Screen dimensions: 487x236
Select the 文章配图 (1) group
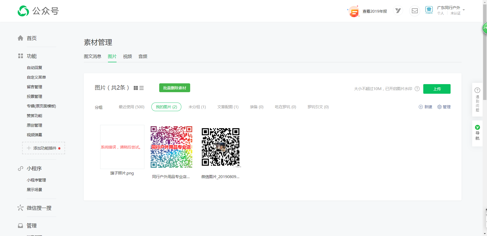228,107
